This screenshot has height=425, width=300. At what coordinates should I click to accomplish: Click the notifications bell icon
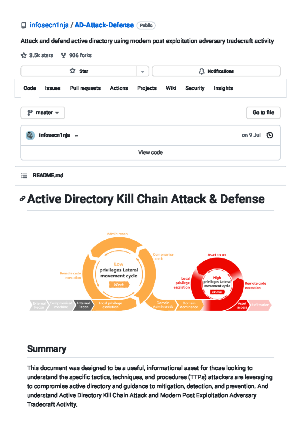pyautogui.click(x=201, y=71)
